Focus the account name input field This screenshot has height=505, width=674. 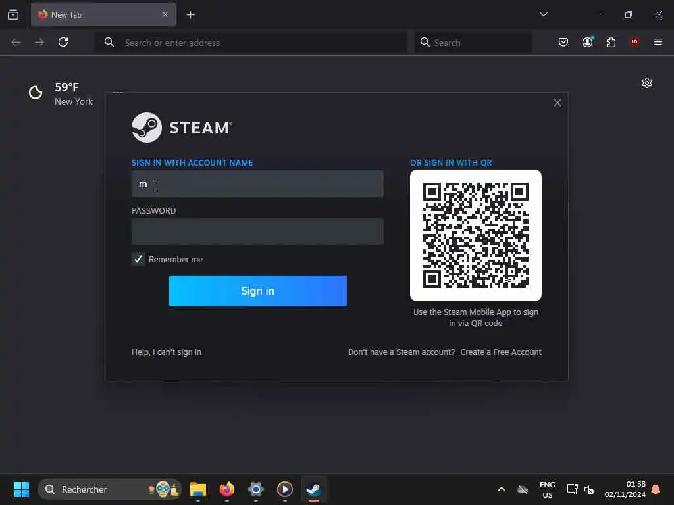click(257, 184)
